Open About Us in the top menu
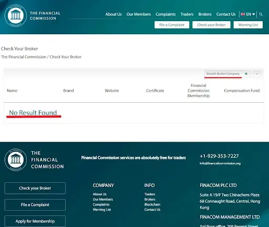Image resolution: width=269 pixels, height=227 pixels. tap(113, 14)
